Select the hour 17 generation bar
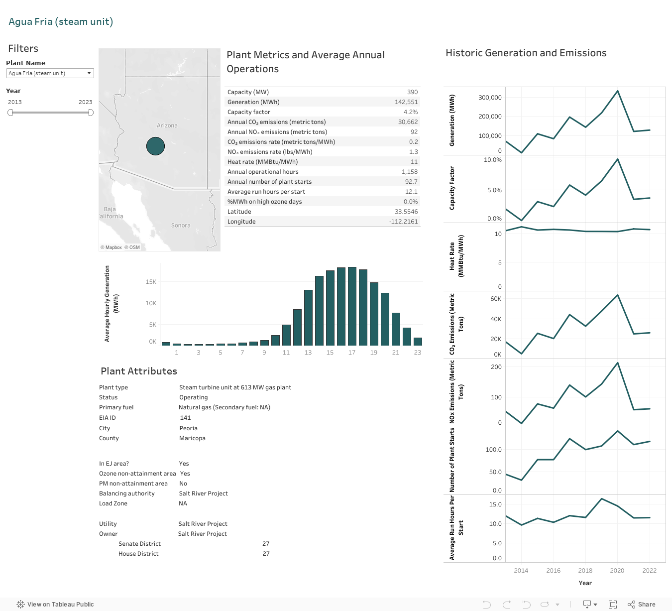The image size is (672, 611). (x=352, y=306)
